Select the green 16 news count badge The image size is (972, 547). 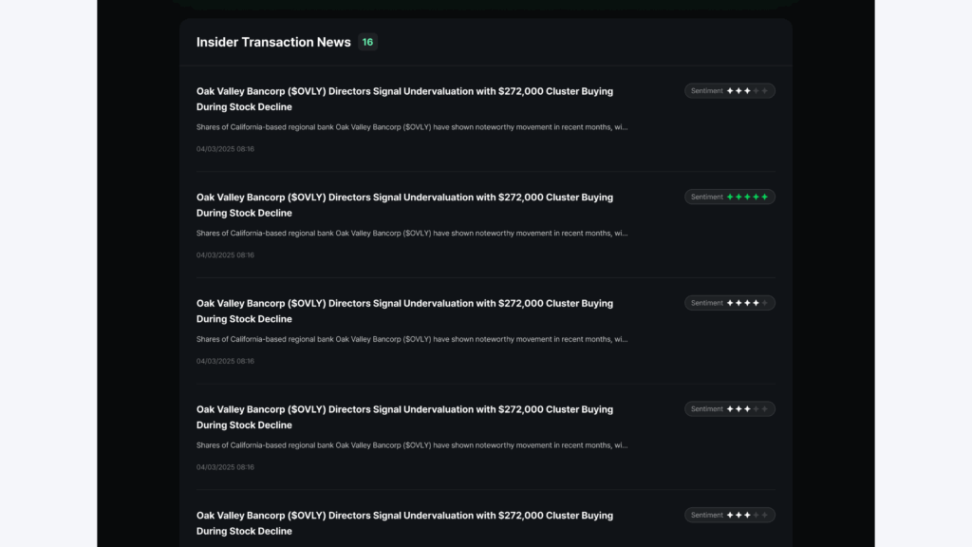click(x=367, y=42)
